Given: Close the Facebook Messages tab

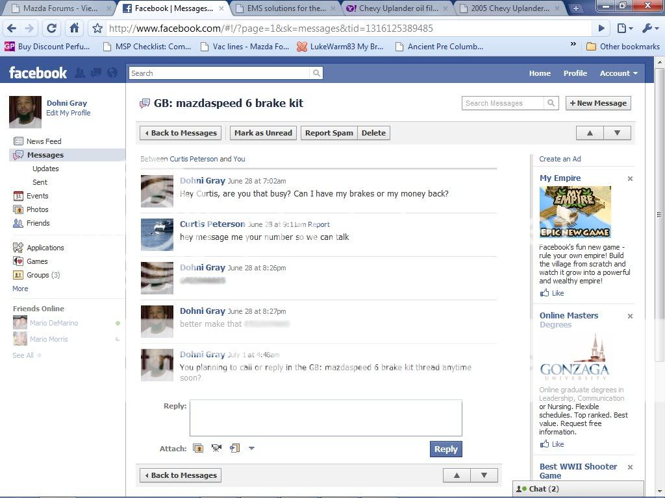Looking at the screenshot, I should tap(221, 8).
